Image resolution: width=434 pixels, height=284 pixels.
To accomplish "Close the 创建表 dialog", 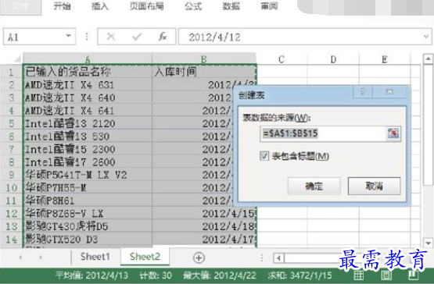I will 389,92.
